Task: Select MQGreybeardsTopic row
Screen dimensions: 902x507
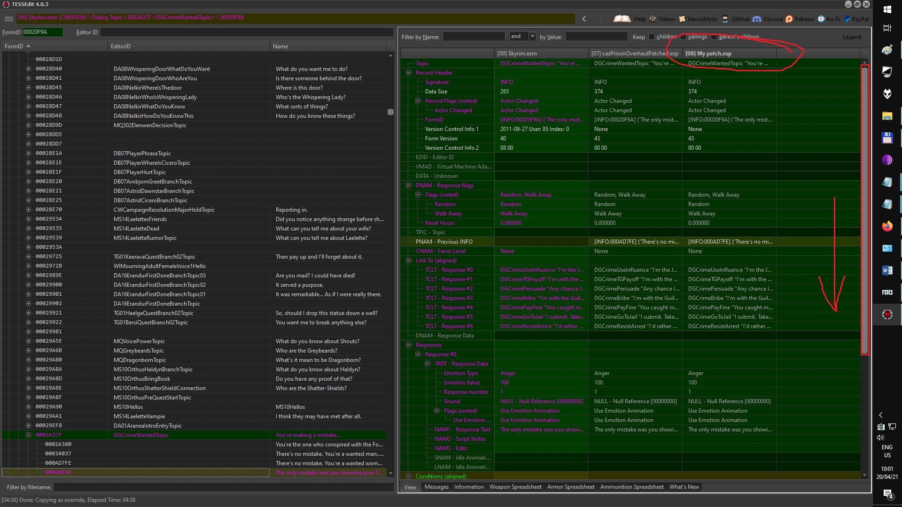Action: [194, 351]
